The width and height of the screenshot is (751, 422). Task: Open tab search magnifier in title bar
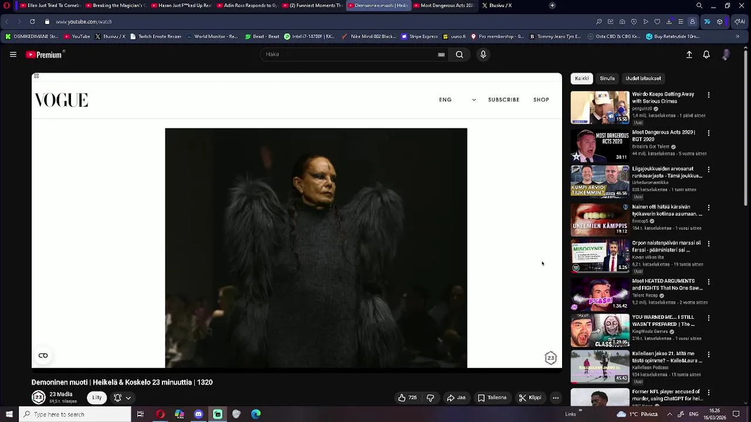699,5
